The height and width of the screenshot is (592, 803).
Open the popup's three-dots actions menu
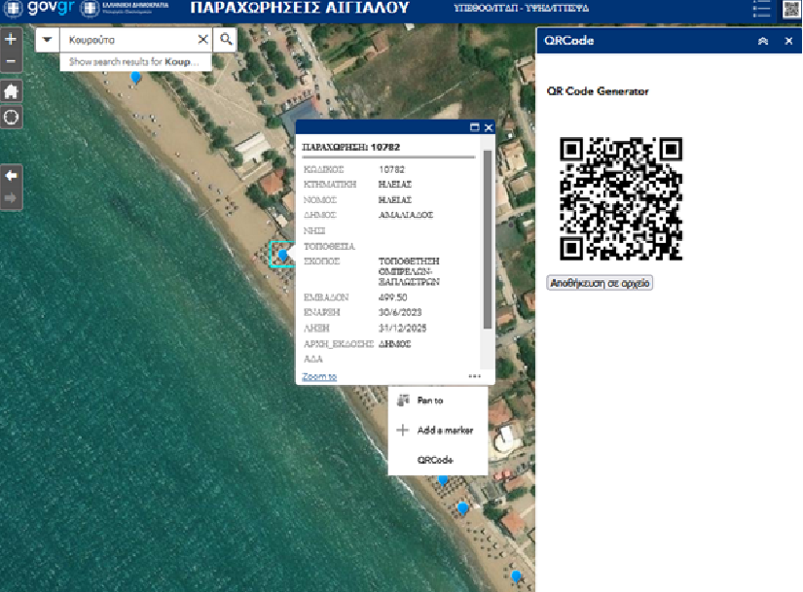click(475, 376)
